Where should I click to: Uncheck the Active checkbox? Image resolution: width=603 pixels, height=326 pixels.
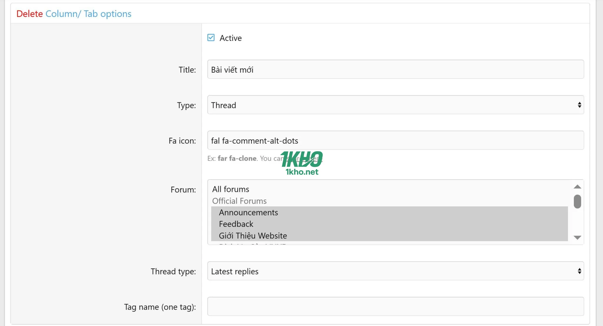pyautogui.click(x=211, y=38)
